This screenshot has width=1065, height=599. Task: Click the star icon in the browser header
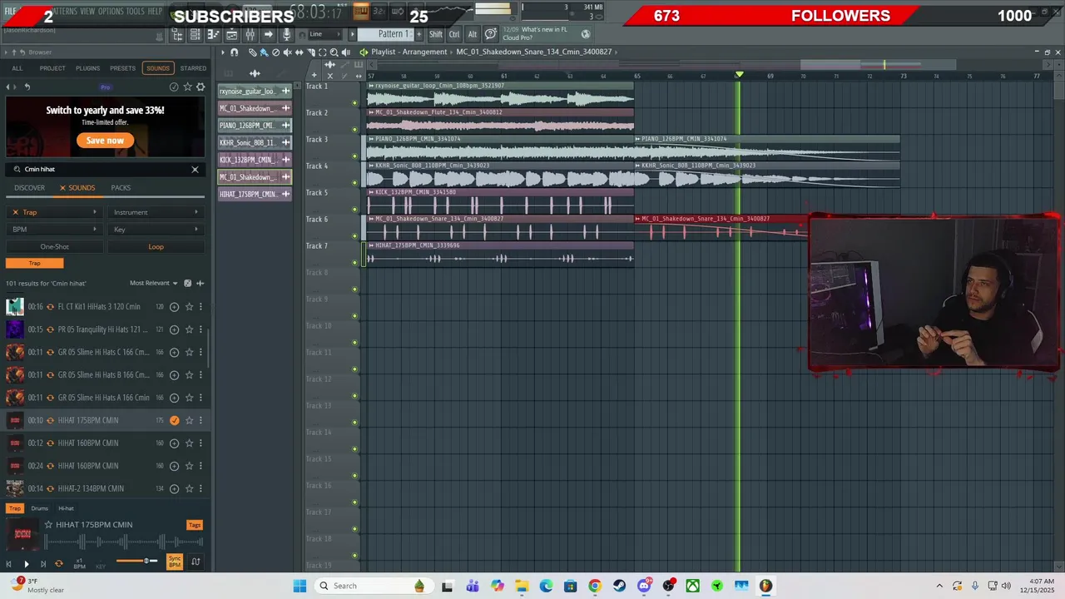(x=188, y=87)
